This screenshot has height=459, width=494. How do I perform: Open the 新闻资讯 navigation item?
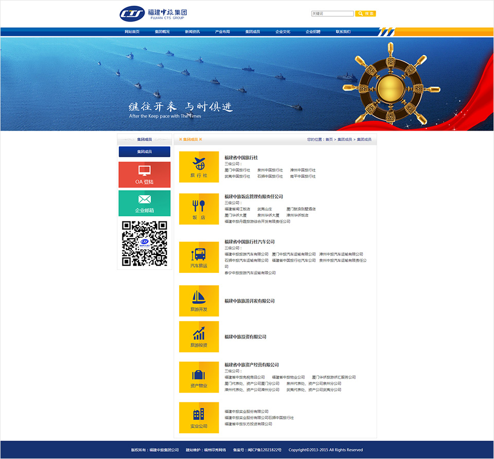tap(192, 32)
